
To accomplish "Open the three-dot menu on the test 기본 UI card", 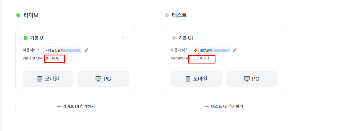I will pyautogui.click(x=272, y=38).
